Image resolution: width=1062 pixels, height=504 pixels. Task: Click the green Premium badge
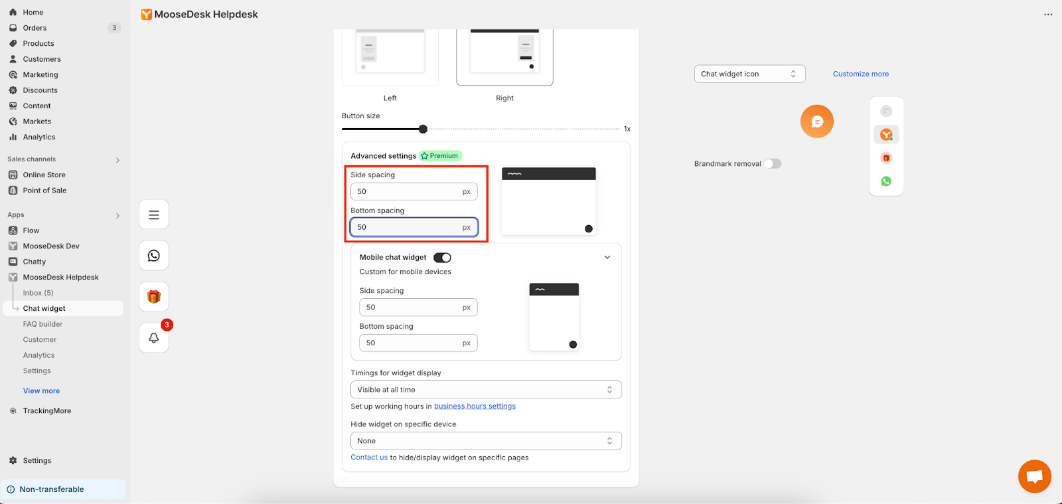441,156
